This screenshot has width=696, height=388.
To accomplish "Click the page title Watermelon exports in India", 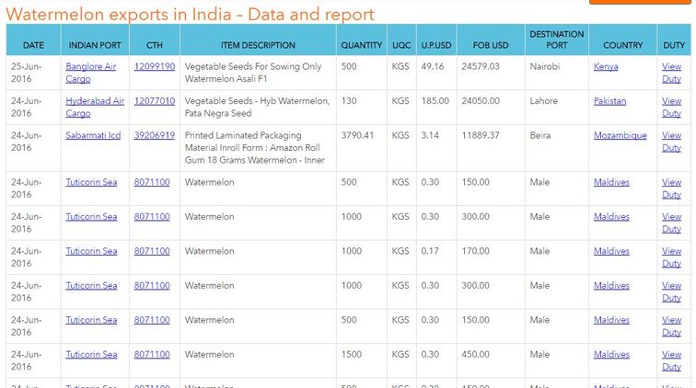I will pos(190,14).
